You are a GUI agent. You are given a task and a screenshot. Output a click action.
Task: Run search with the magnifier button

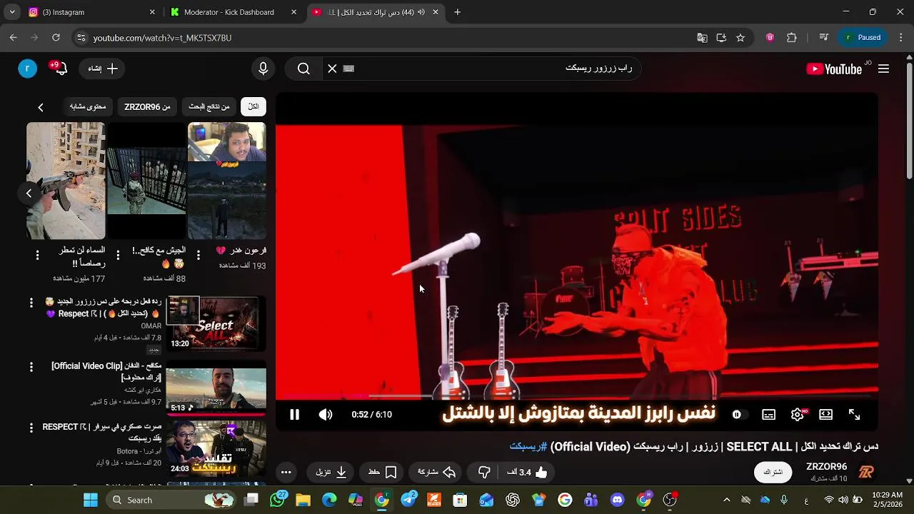click(x=303, y=69)
